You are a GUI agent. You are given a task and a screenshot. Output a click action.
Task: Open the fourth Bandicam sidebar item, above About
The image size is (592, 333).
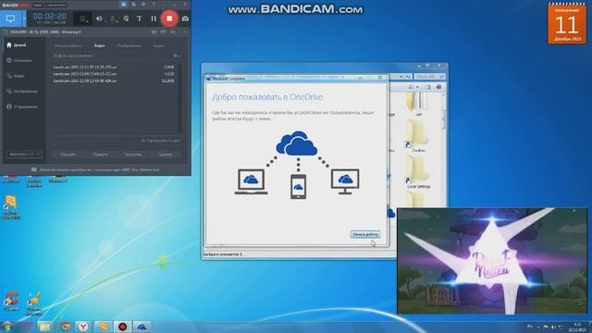coord(22,92)
